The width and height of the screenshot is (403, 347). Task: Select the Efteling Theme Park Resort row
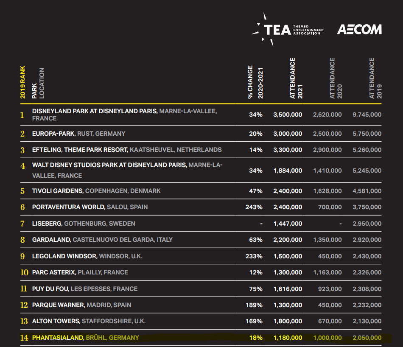tap(201, 150)
